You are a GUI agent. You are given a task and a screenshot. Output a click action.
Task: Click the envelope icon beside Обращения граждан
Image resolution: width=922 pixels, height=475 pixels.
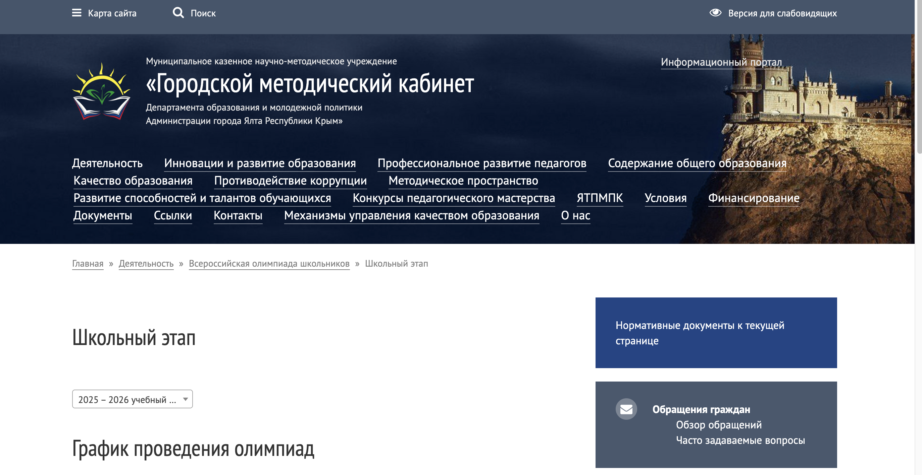(626, 409)
